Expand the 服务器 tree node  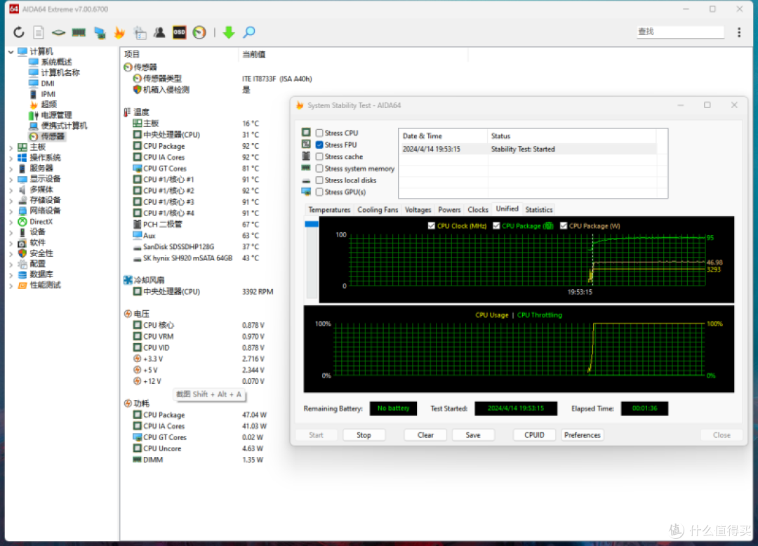tap(11, 168)
